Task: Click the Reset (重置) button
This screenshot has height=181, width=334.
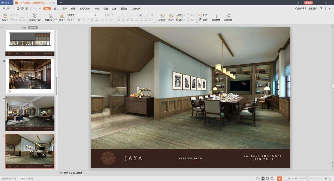Action: click(x=71, y=15)
